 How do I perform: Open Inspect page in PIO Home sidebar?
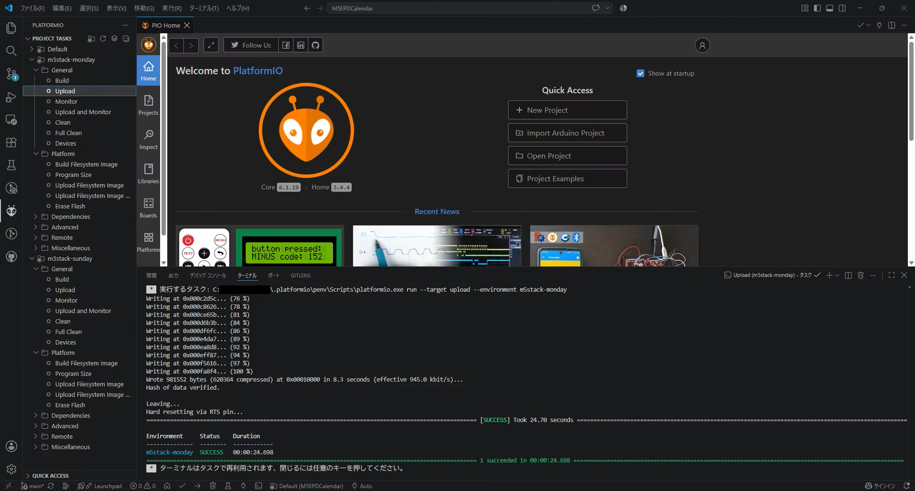click(x=148, y=139)
